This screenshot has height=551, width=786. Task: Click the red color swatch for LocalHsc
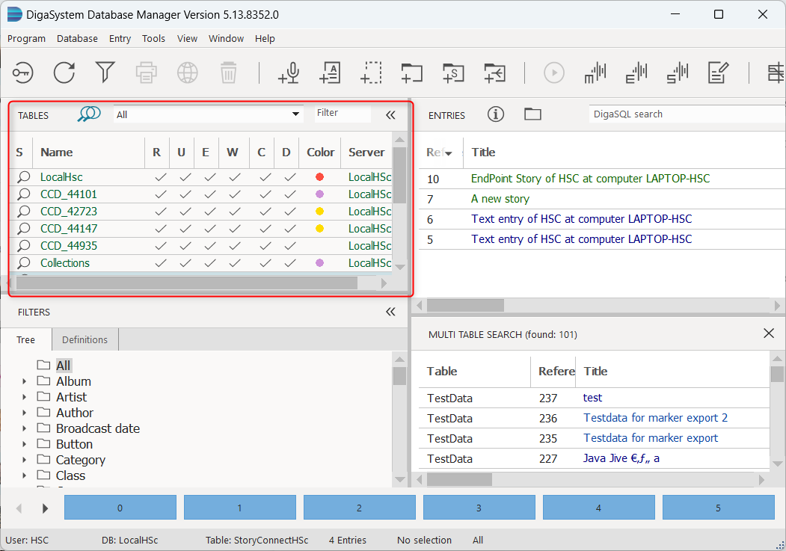(x=320, y=177)
